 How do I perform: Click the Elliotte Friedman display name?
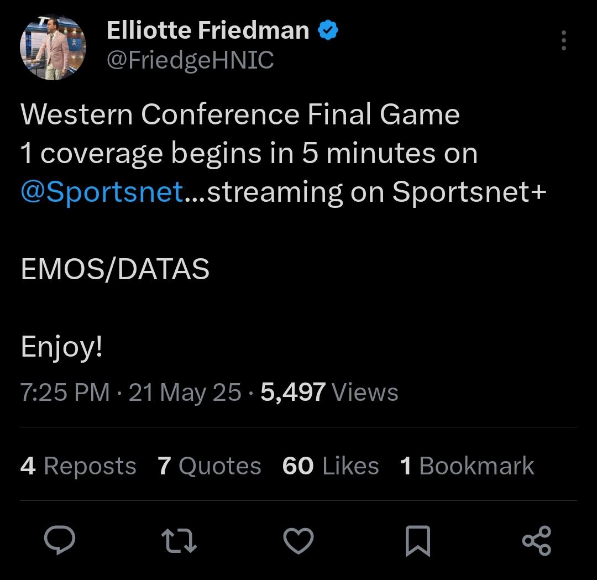tap(208, 30)
